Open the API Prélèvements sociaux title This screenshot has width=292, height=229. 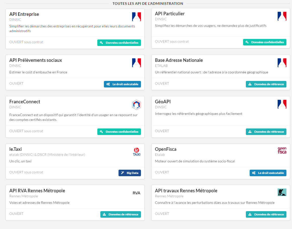coord(36,60)
